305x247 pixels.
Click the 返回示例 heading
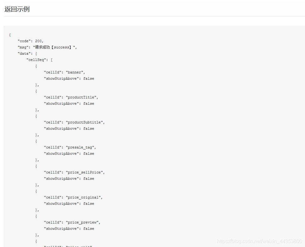17,9
